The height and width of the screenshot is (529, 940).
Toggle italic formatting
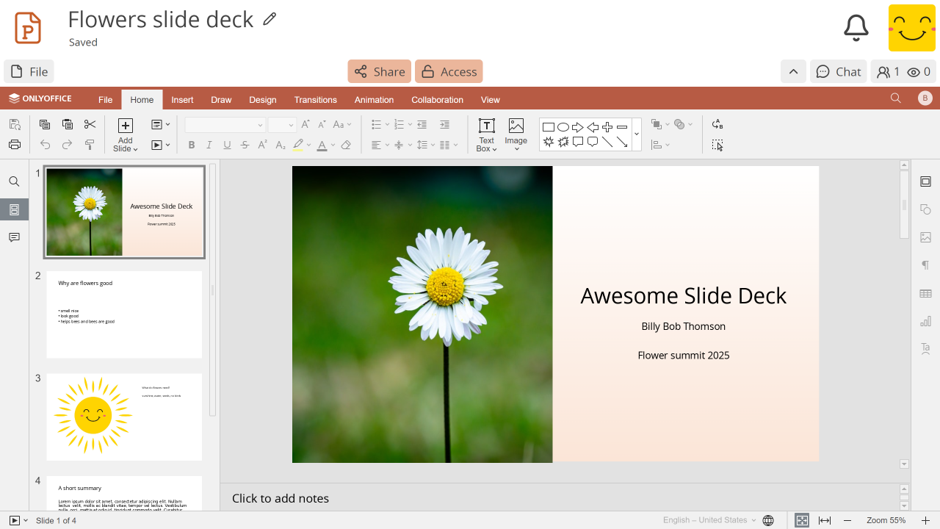209,145
